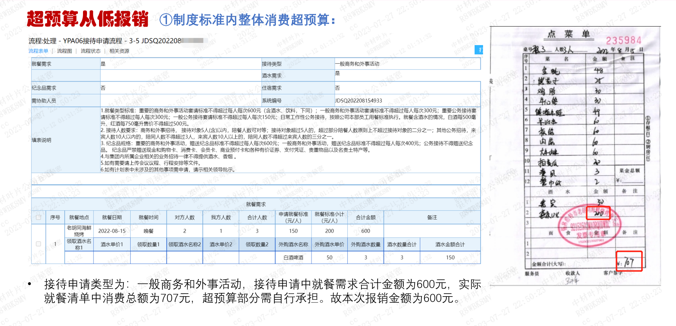Click the red-boxed 707 total on receipt
The height and width of the screenshot is (326, 676).
[629, 261]
